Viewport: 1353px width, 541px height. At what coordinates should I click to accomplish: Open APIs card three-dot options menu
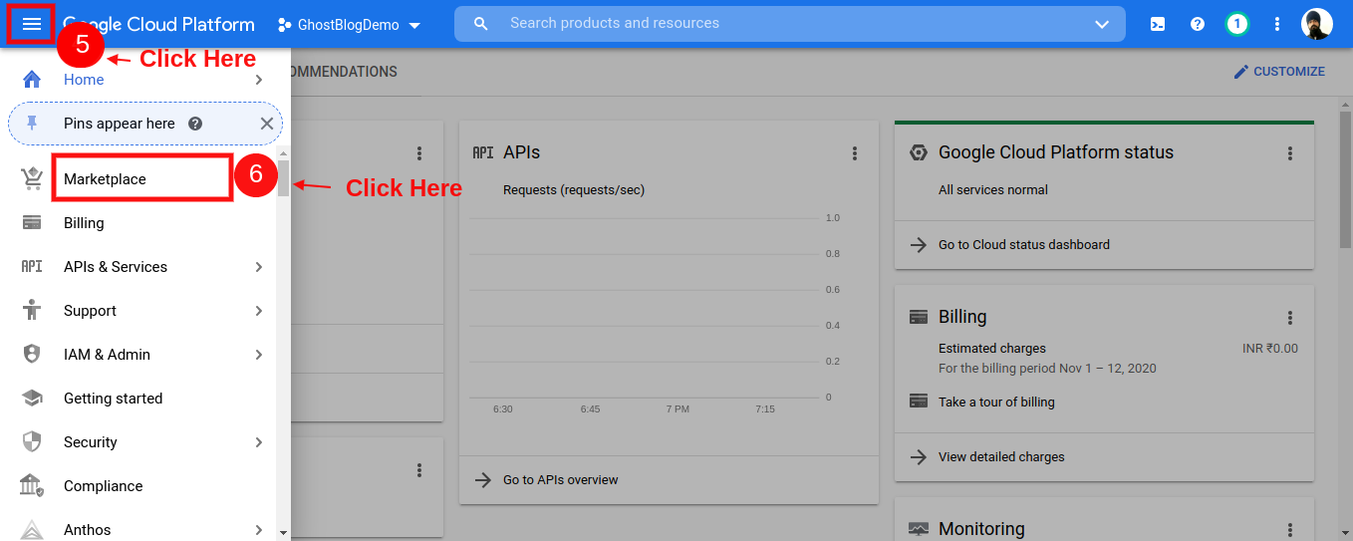click(854, 153)
